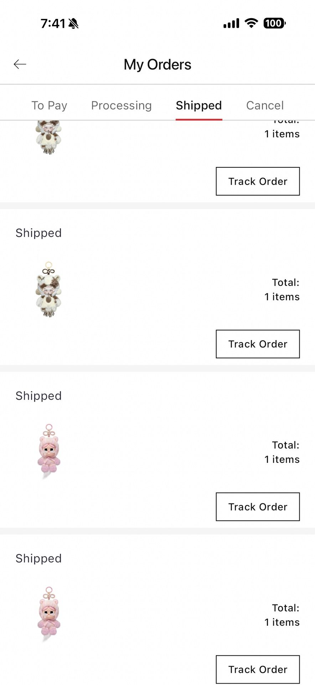This screenshot has height=685, width=315.
Task: Select the Shipped tab
Action: click(199, 106)
